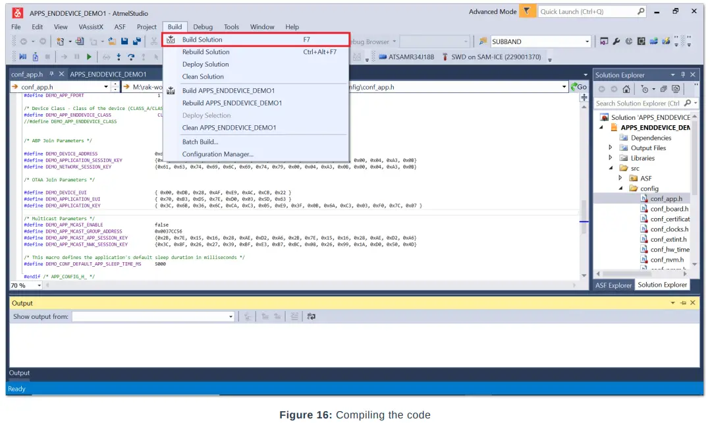The height and width of the screenshot is (423, 710).
Task: Click the toggle word wrap icon in the Output pane
Action: click(x=311, y=316)
